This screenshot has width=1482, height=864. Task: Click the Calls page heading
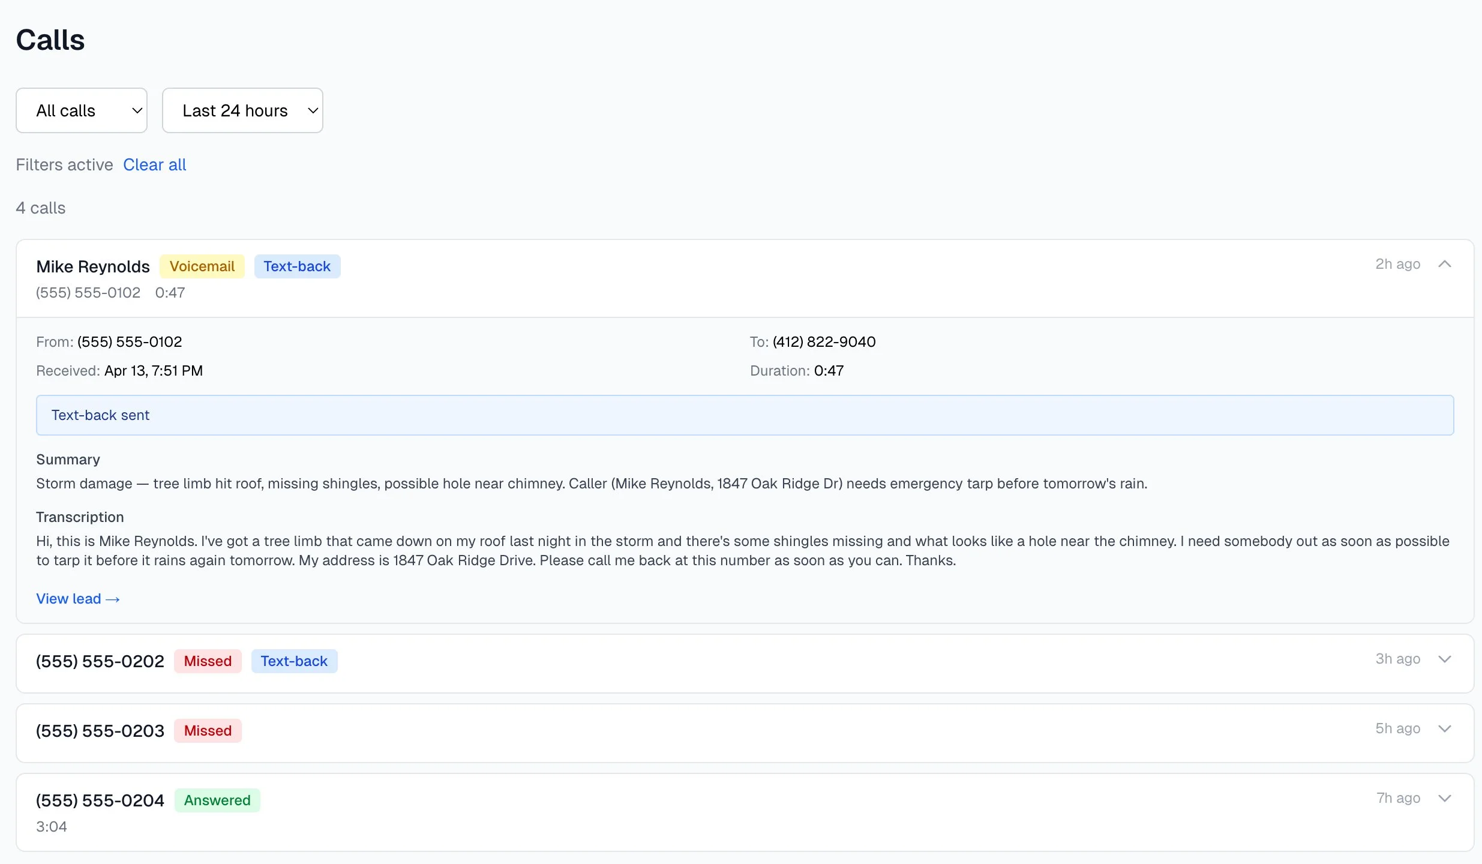click(x=50, y=39)
